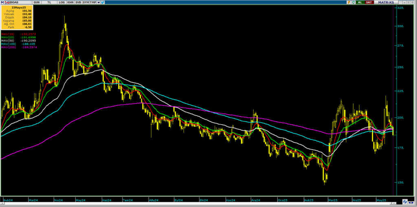Open the TMP template toolbar item
The width and height of the screenshot is (417, 207).
93,2
